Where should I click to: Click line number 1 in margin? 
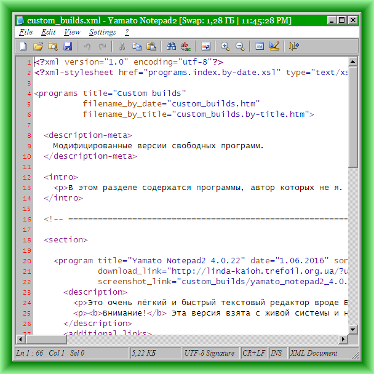click(x=29, y=63)
